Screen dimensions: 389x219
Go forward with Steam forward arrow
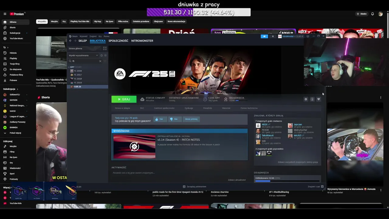[x=75, y=41]
